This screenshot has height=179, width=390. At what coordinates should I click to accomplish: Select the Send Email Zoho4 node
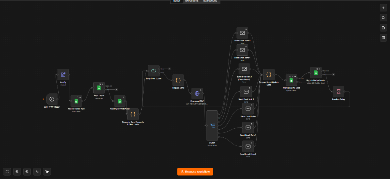[242, 50]
